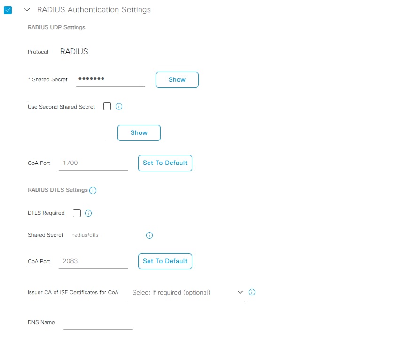
Task: Click the DNS Name input field
Action: pos(98,323)
